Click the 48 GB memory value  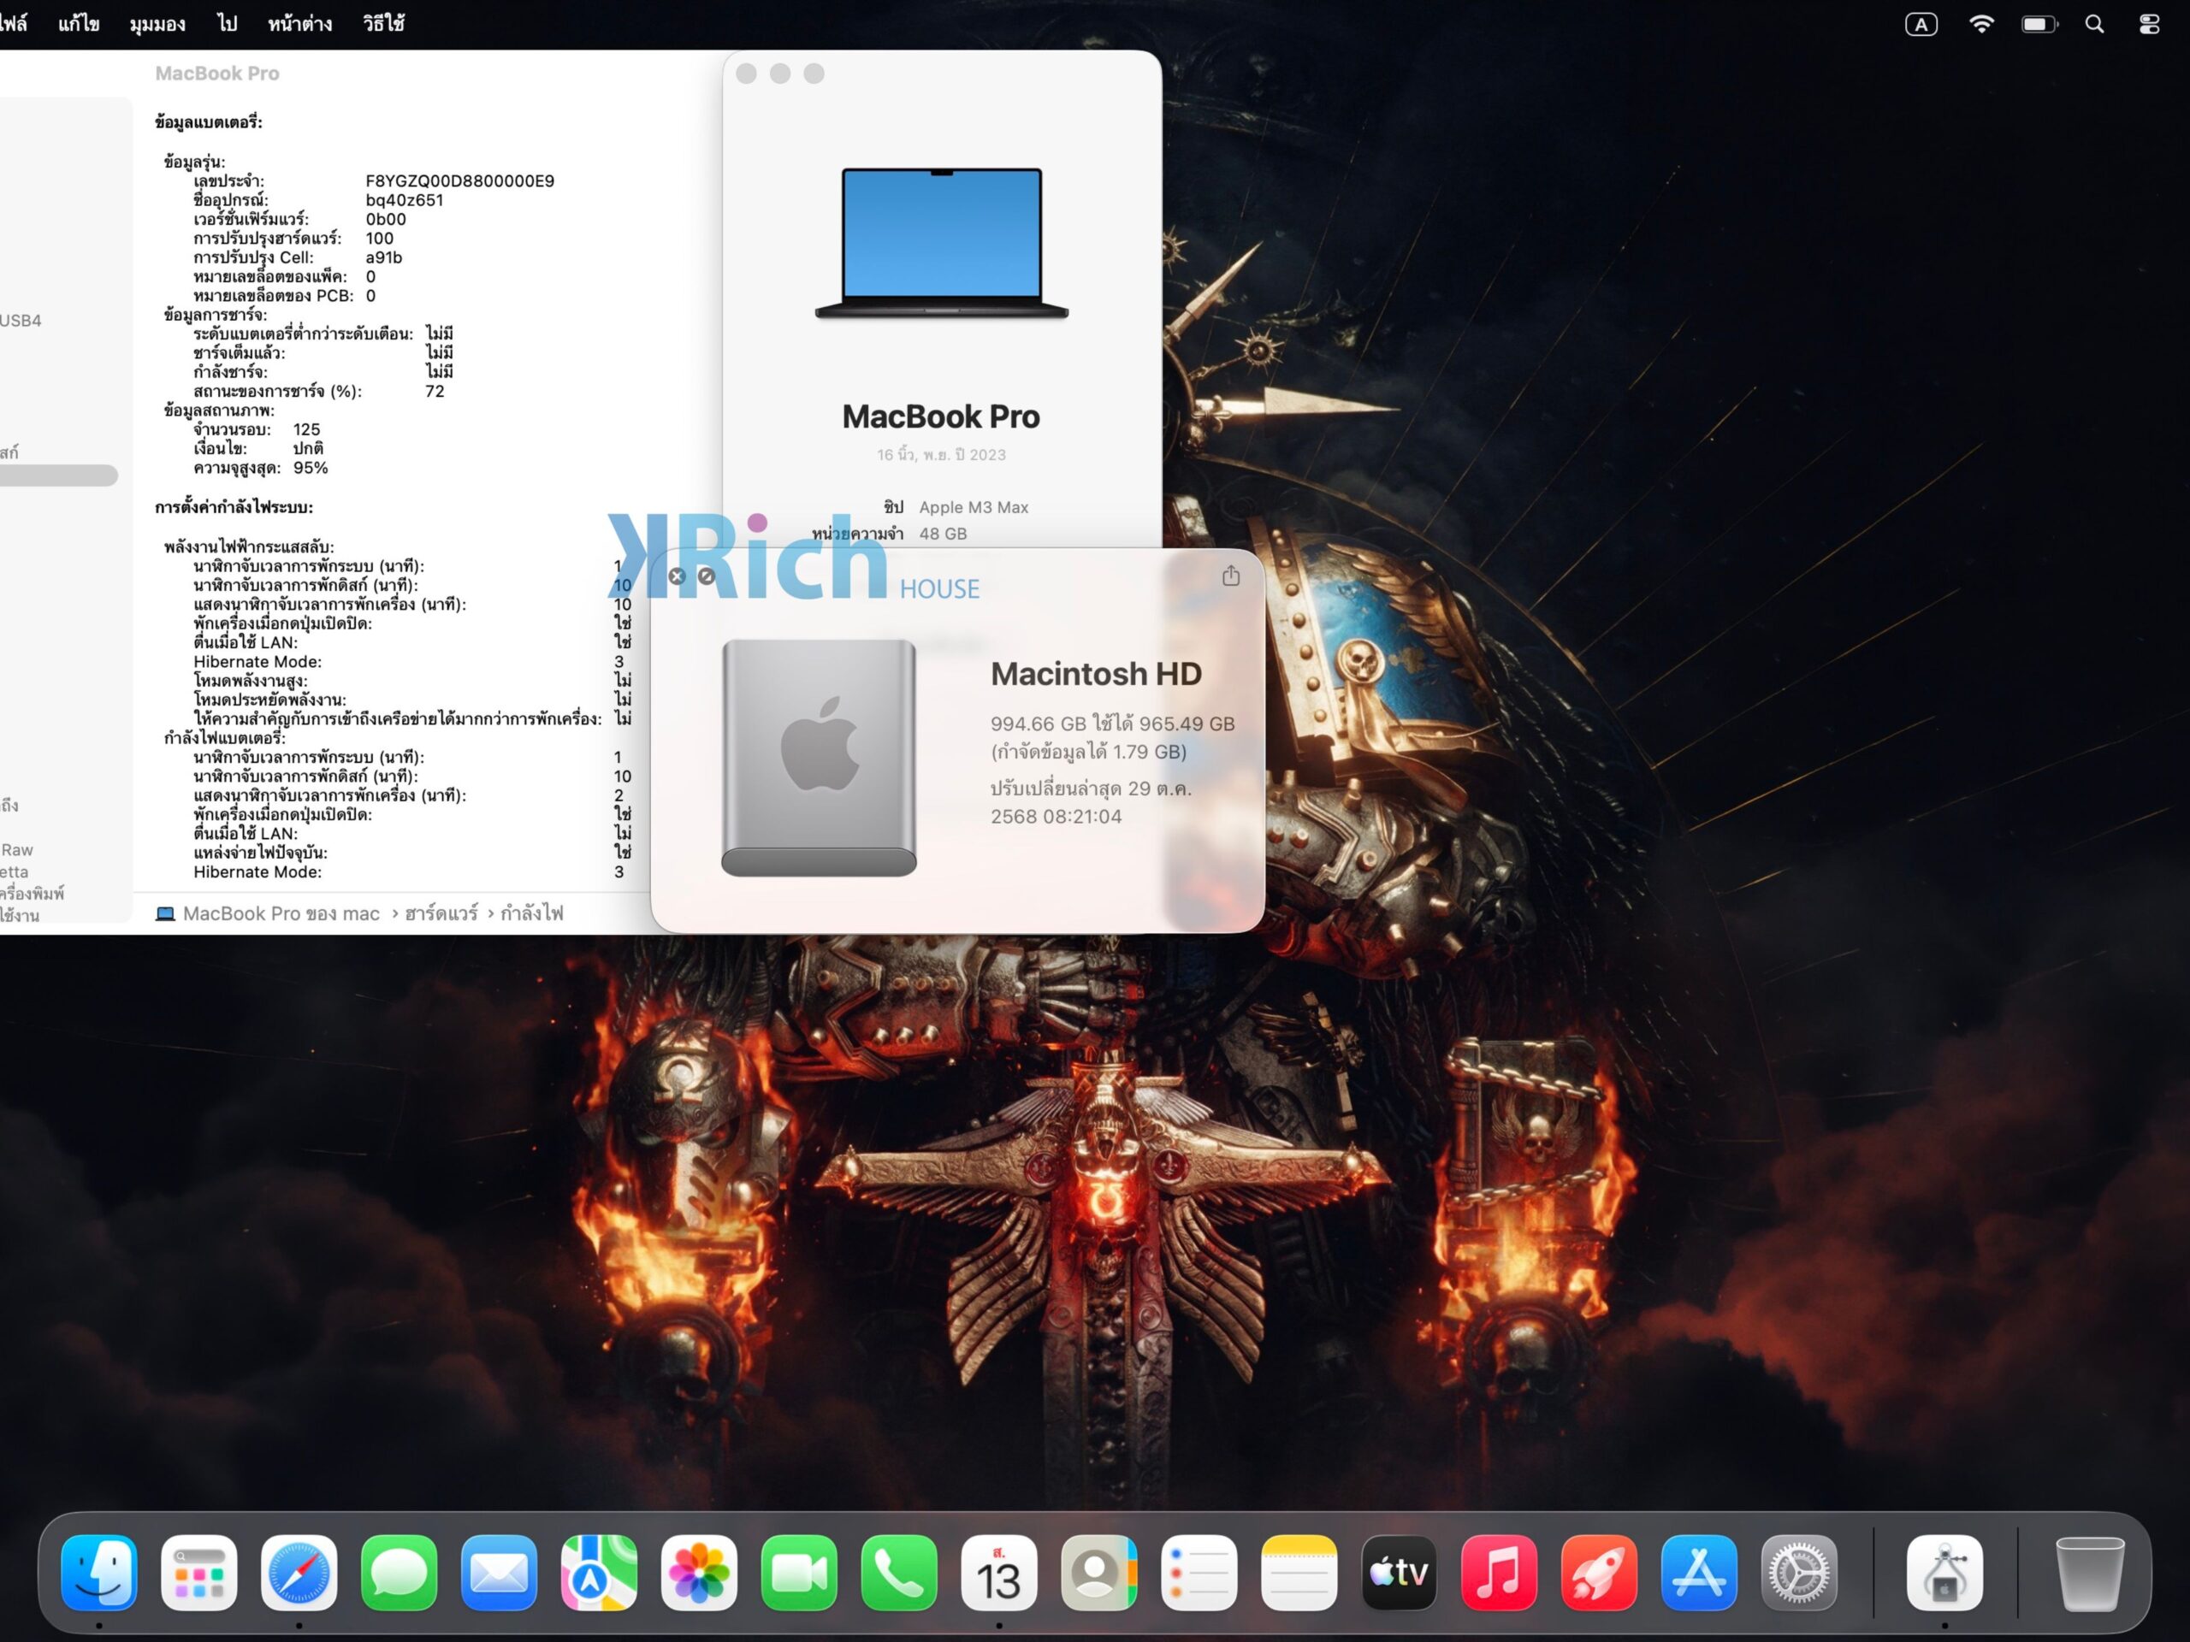pos(943,534)
